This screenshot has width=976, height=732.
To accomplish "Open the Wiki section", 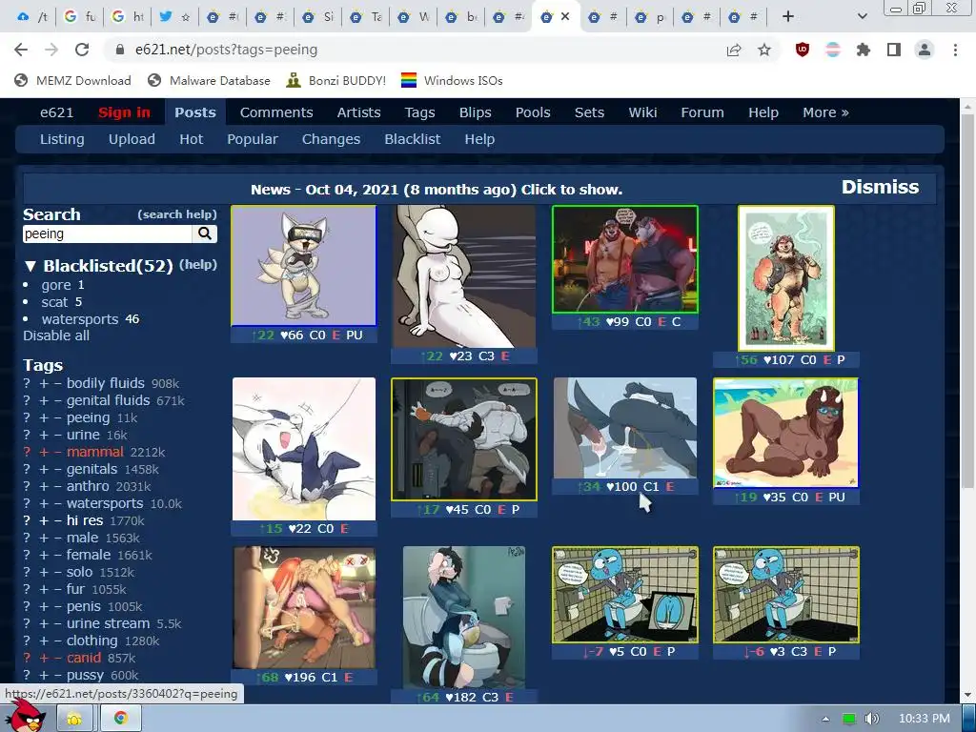I will (x=642, y=112).
